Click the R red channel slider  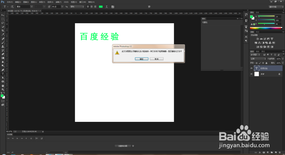(266, 16)
